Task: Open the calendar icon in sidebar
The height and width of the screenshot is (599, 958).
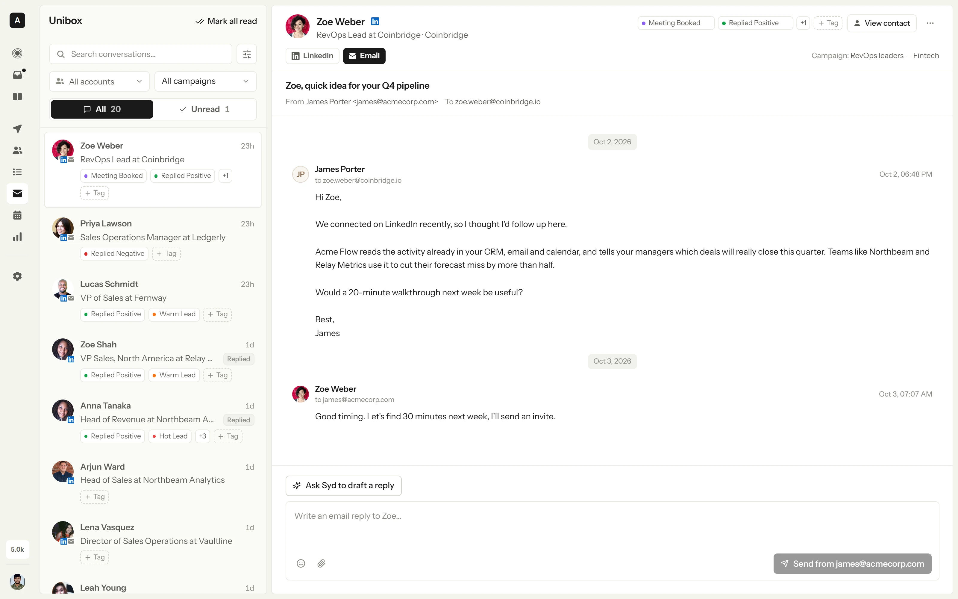Action: (x=17, y=215)
